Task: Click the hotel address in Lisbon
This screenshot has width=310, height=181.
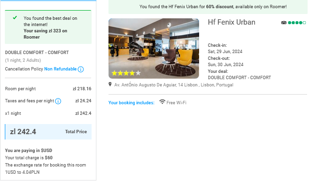Action: (174, 85)
